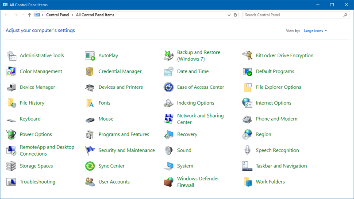This screenshot has height=199, width=354.
Task: Open the Internet Options globe icon
Action: coord(247,103)
